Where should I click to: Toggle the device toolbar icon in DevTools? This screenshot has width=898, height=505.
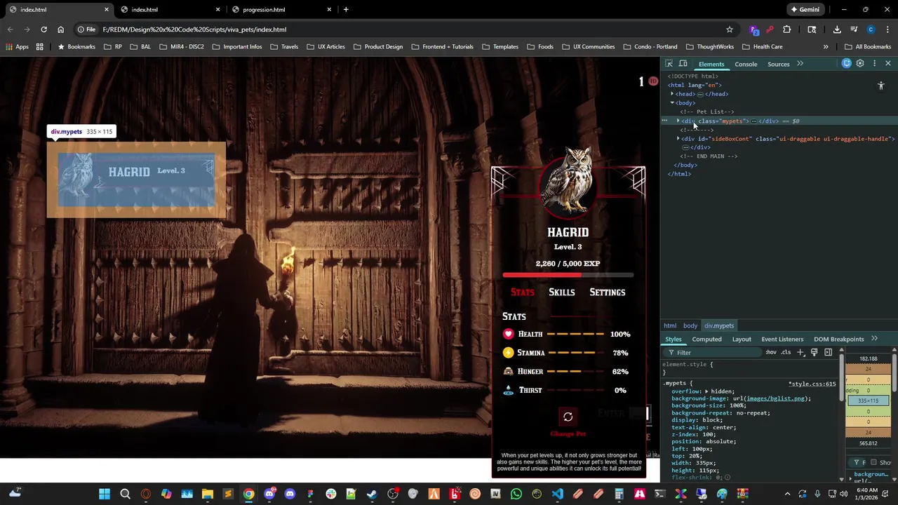pyautogui.click(x=683, y=64)
